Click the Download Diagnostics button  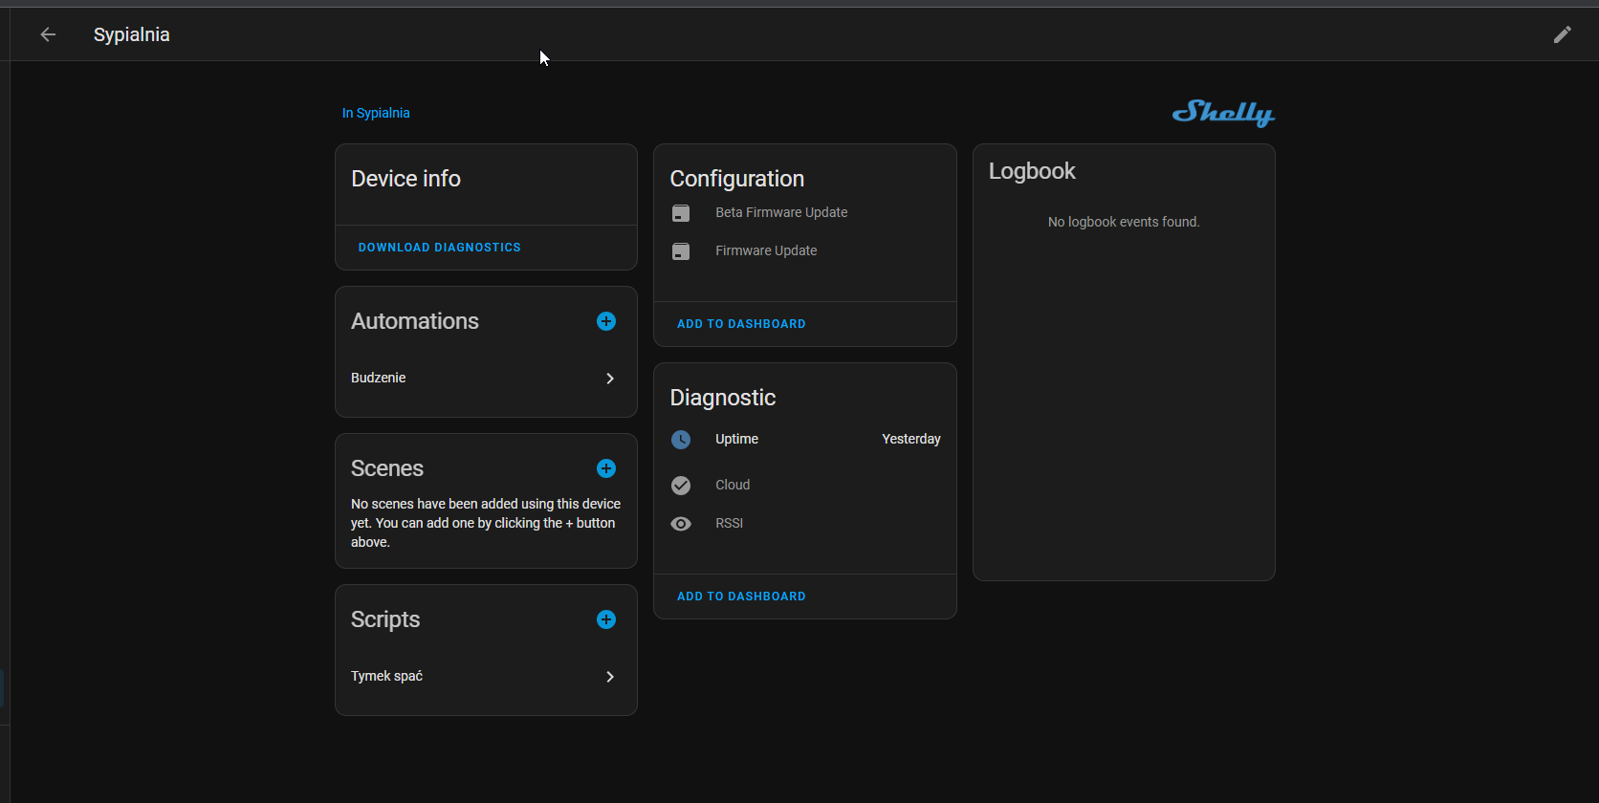[x=439, y=248]
